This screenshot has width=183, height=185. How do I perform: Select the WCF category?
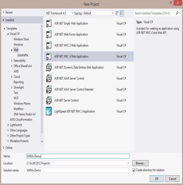16,98
